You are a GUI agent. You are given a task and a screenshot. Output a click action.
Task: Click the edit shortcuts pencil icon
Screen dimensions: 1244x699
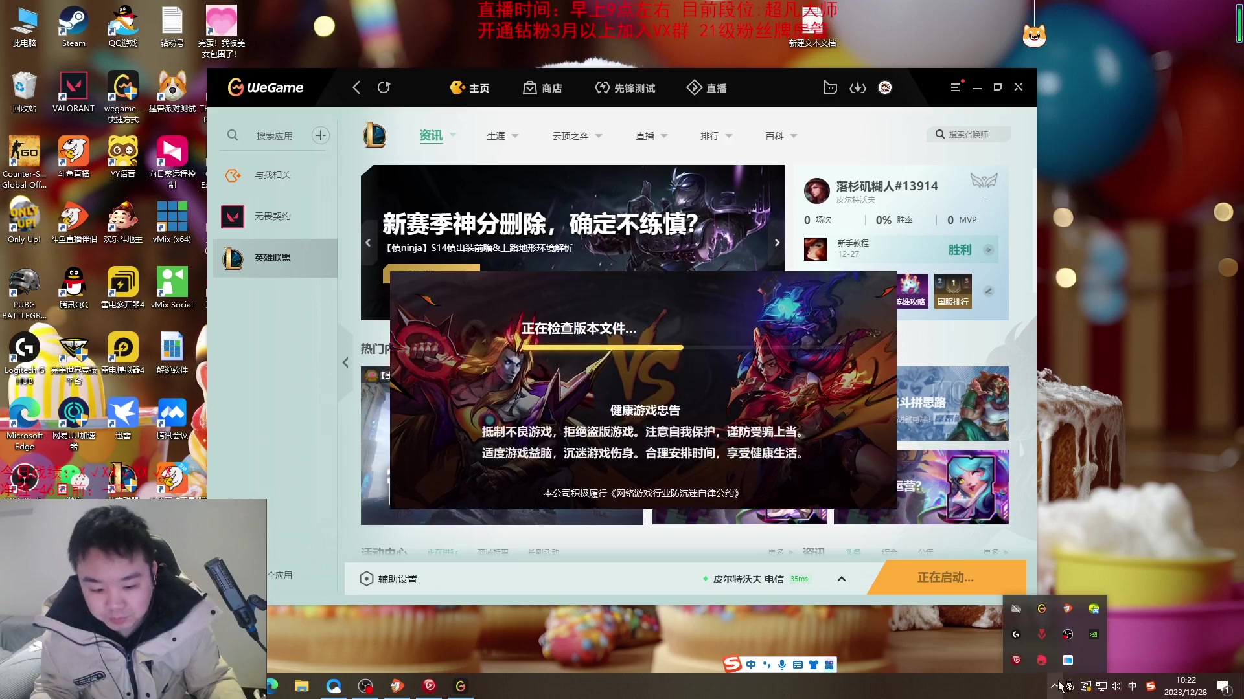point(989,291)
